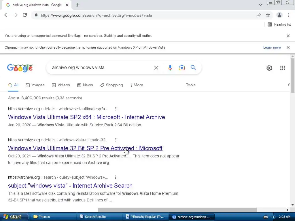This screenshot has height=221, width=295.
Task: Switch to Yftoowhy Regular taskbar window
Action: (145, 217)
